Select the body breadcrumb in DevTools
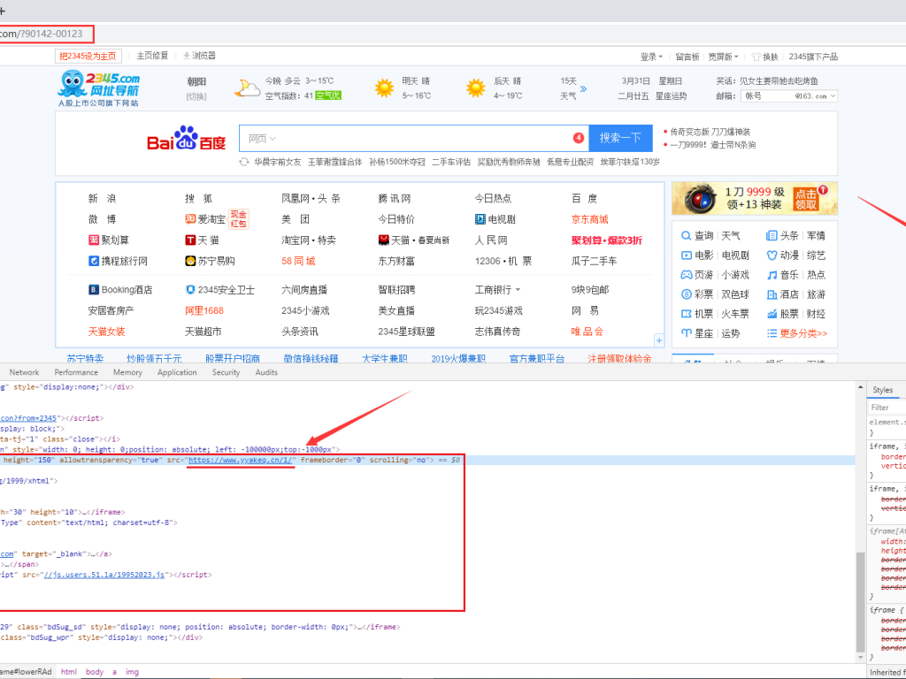Image resolution: width=906 pixels, height=679 pixels. [94, 672]
